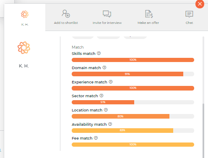The height and width of the screenshot is (158, 208).
Task: Show help for Skills match
Action: 99,53
